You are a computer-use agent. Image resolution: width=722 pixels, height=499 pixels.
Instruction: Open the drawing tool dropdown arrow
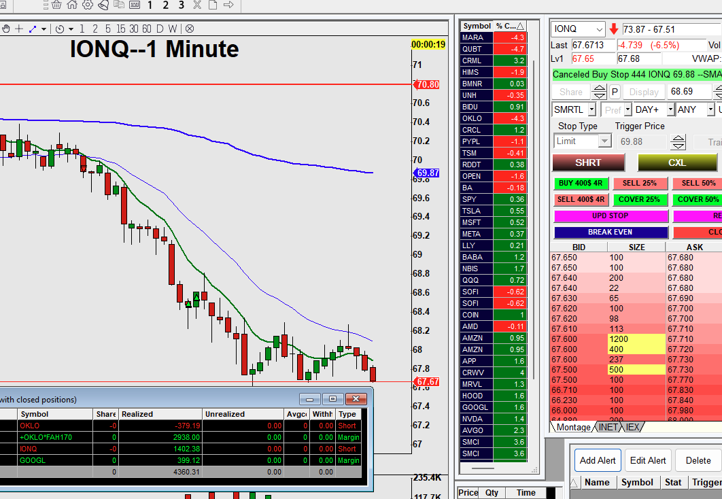(x=44, y=29)
